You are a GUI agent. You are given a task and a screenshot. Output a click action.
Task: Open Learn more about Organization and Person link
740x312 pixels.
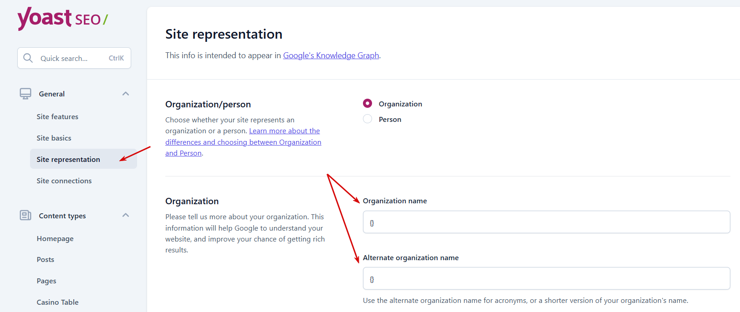pos(243,142)
